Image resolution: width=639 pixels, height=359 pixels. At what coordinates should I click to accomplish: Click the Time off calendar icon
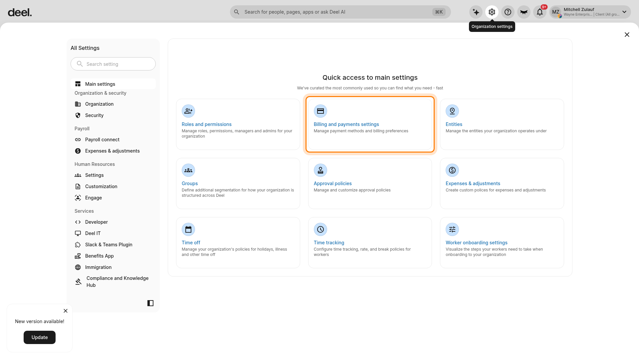[x=188, y=229]
